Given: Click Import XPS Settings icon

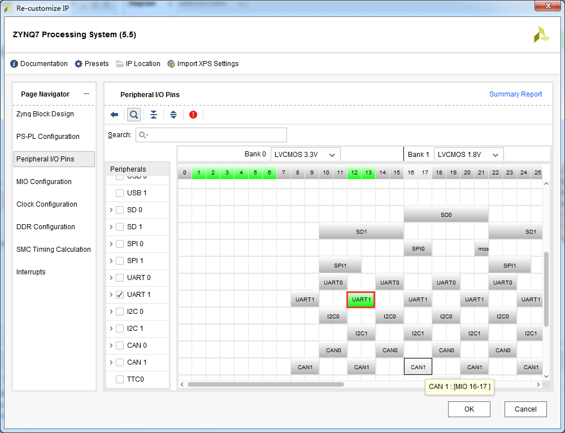Looking at the screenshot, I should click(x=171, y=64).
